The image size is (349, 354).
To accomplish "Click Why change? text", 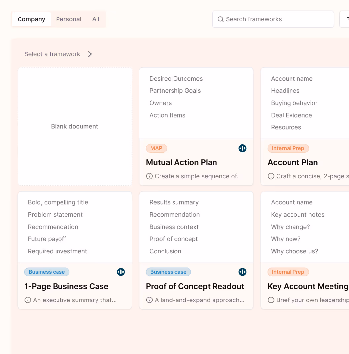I will pos(290,227).
